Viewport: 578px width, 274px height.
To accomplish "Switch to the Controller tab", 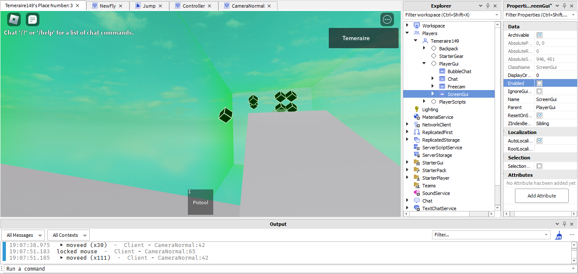I will [194, 6].
